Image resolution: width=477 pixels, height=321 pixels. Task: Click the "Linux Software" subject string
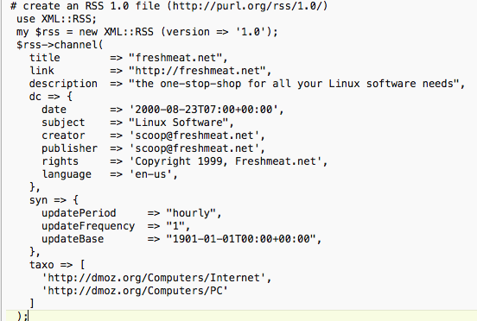(x=178, y=123)
